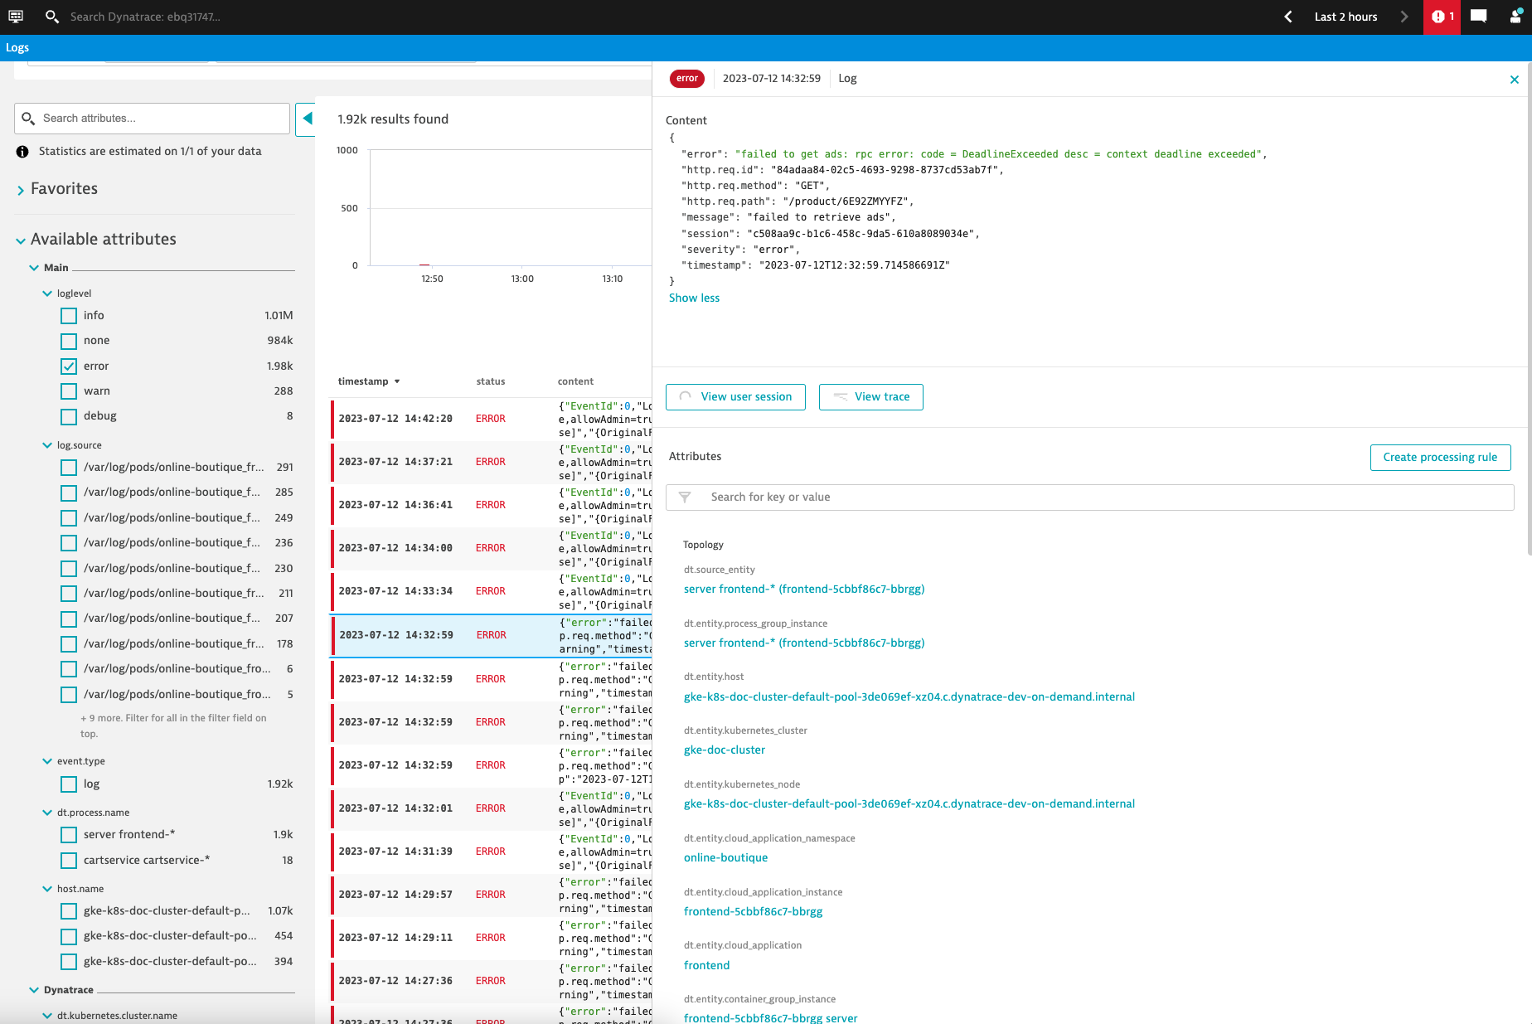
Task: Open the dt.entity.host gke node link
Action: tap(909, 697)
